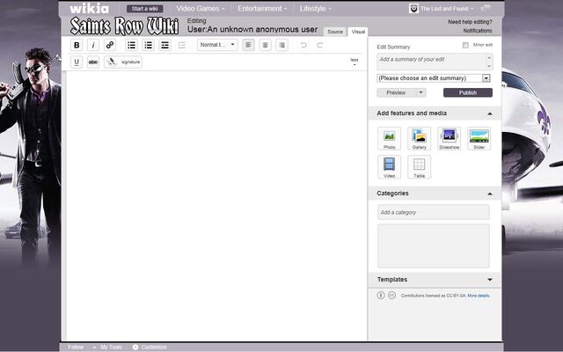Open the Preview options arrow

click(x=420, y=92)
